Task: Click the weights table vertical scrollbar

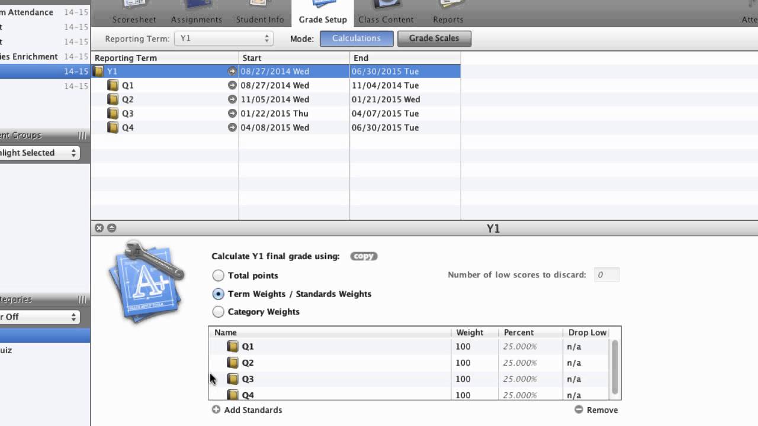Action: 615,367
